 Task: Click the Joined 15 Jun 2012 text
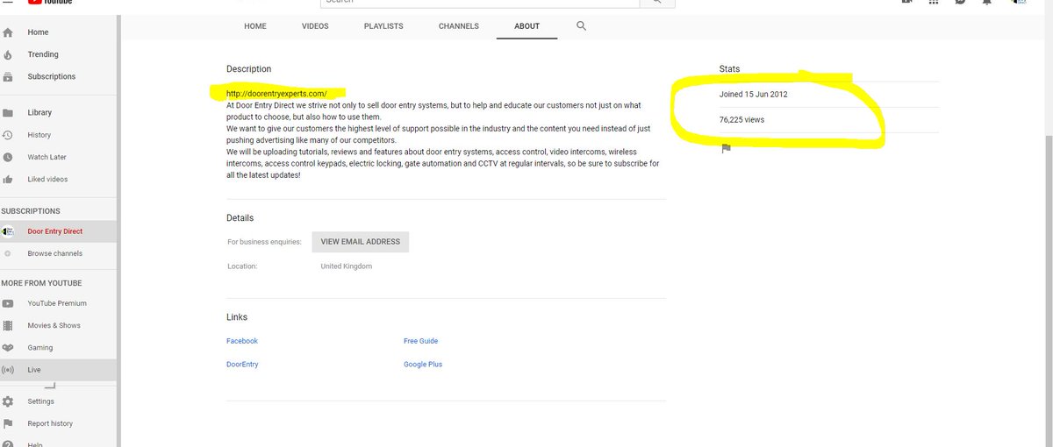point(753,94)
